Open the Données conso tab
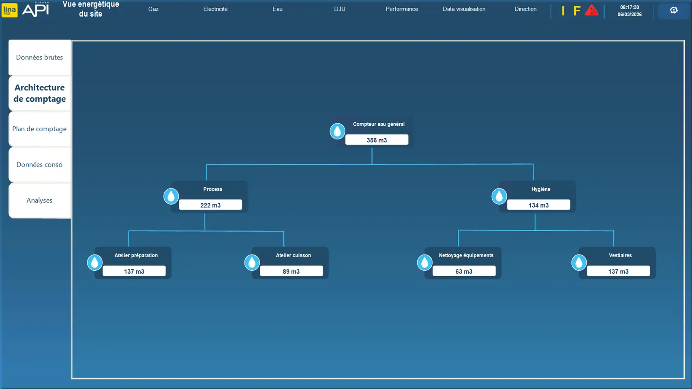This screenshot has width=692, height=389. [40, 165]
